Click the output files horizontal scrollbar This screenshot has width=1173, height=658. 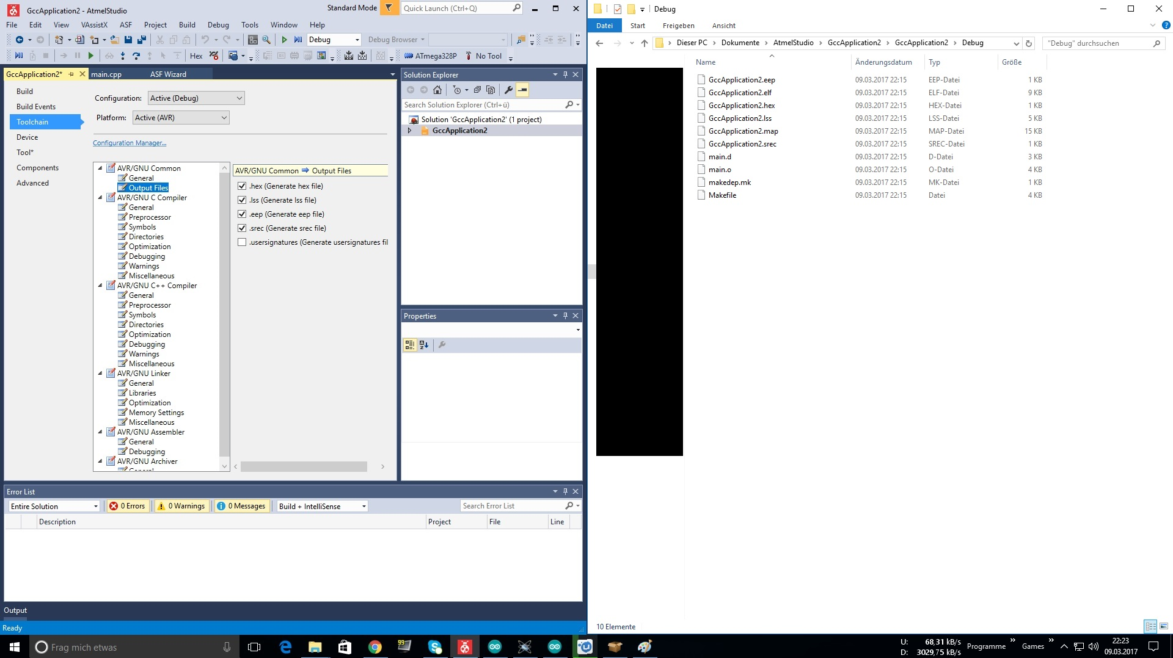tap(304, 467)
